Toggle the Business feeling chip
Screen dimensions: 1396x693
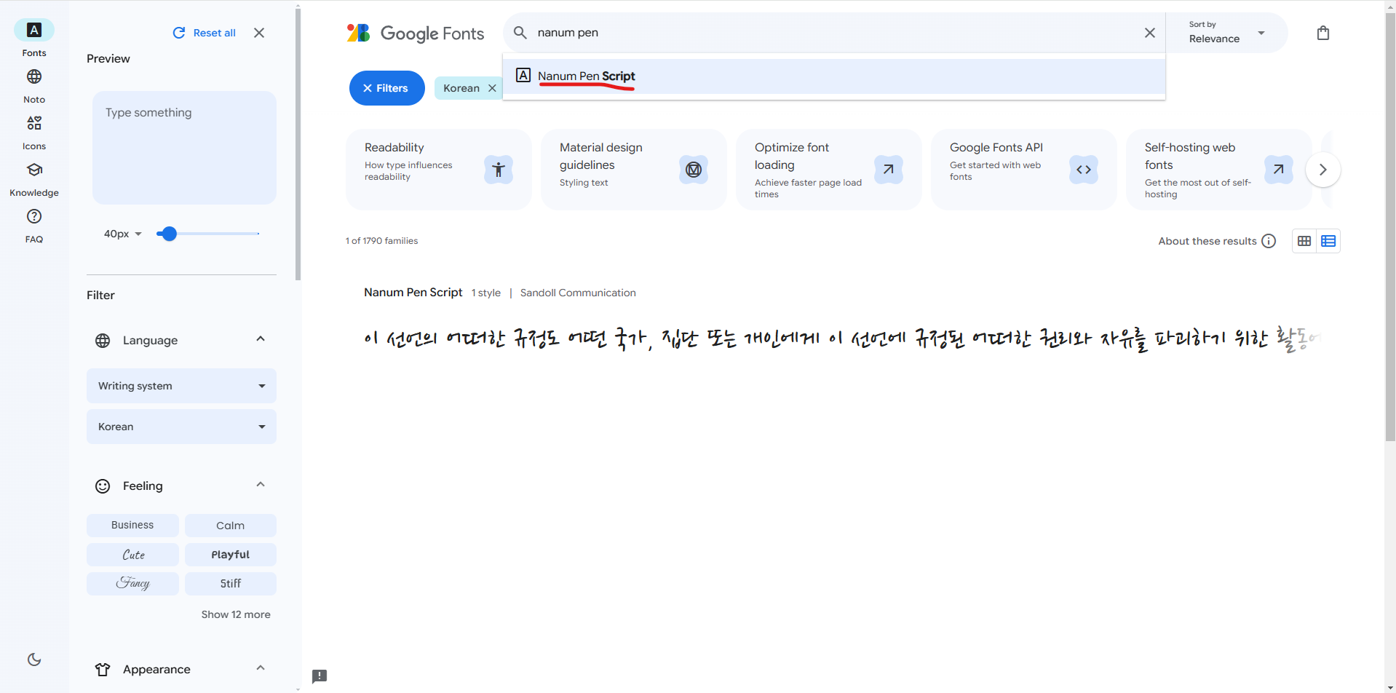click(132, 525)
